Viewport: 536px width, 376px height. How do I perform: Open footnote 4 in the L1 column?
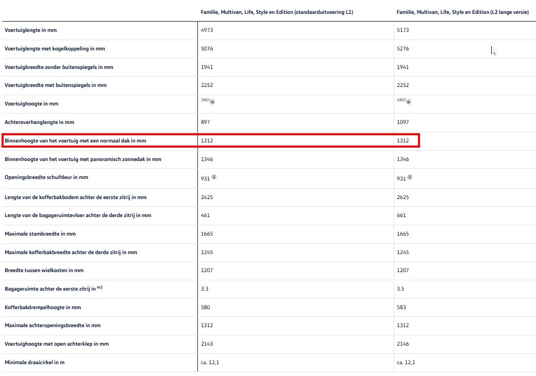pyautogui.click(x=212, y=102)
